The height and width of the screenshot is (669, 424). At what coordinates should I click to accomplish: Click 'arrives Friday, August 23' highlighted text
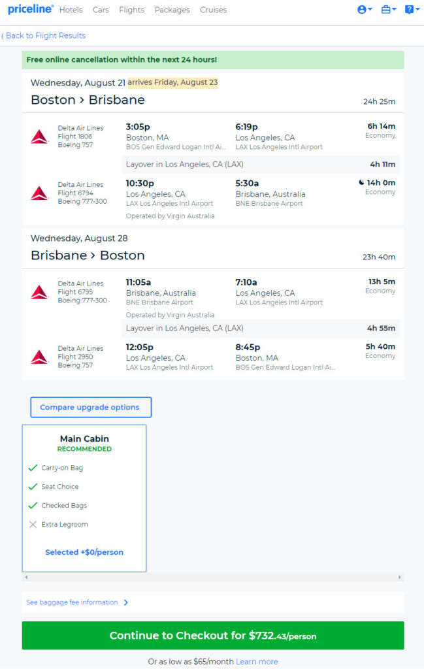point(172,82)
